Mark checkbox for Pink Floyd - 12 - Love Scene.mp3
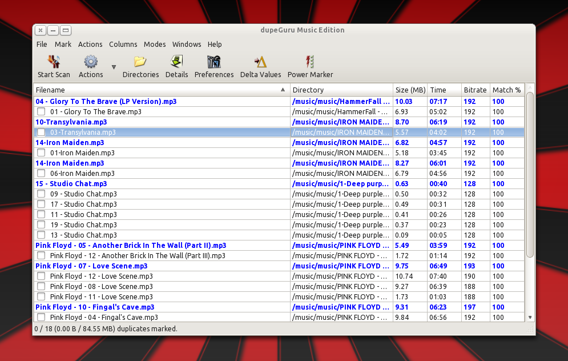The image size is (568, 361). [41, 276]
